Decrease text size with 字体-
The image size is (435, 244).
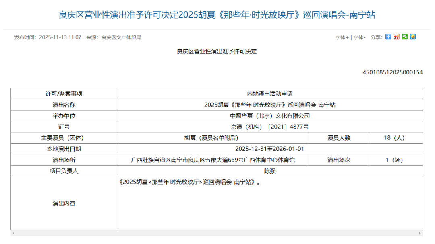(359, 37)
